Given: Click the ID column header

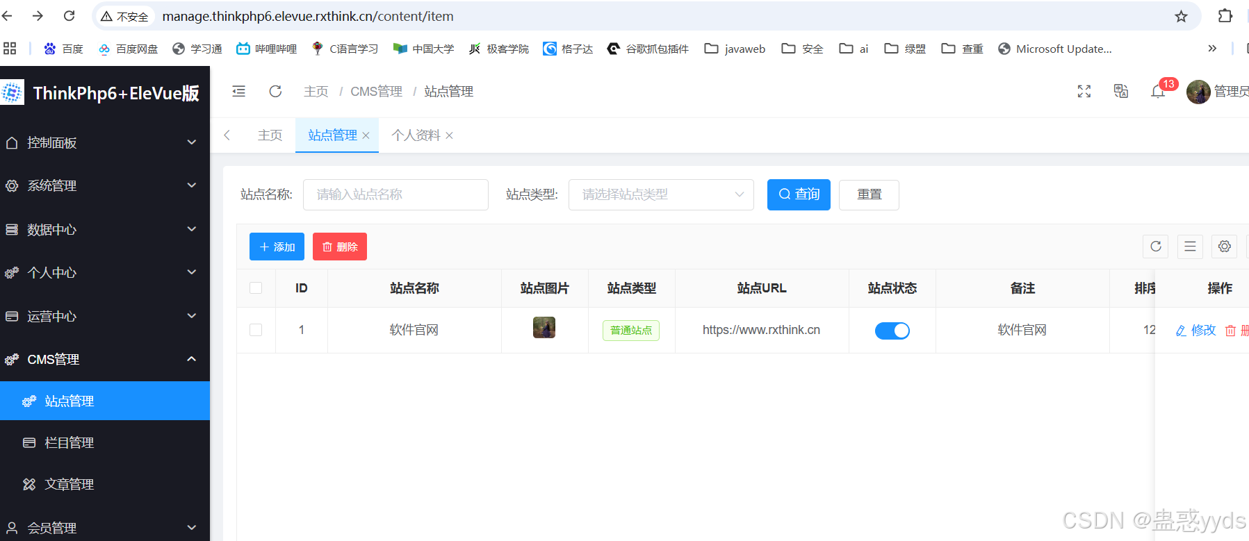Looking at the screenshot, I should click(301, 288).
